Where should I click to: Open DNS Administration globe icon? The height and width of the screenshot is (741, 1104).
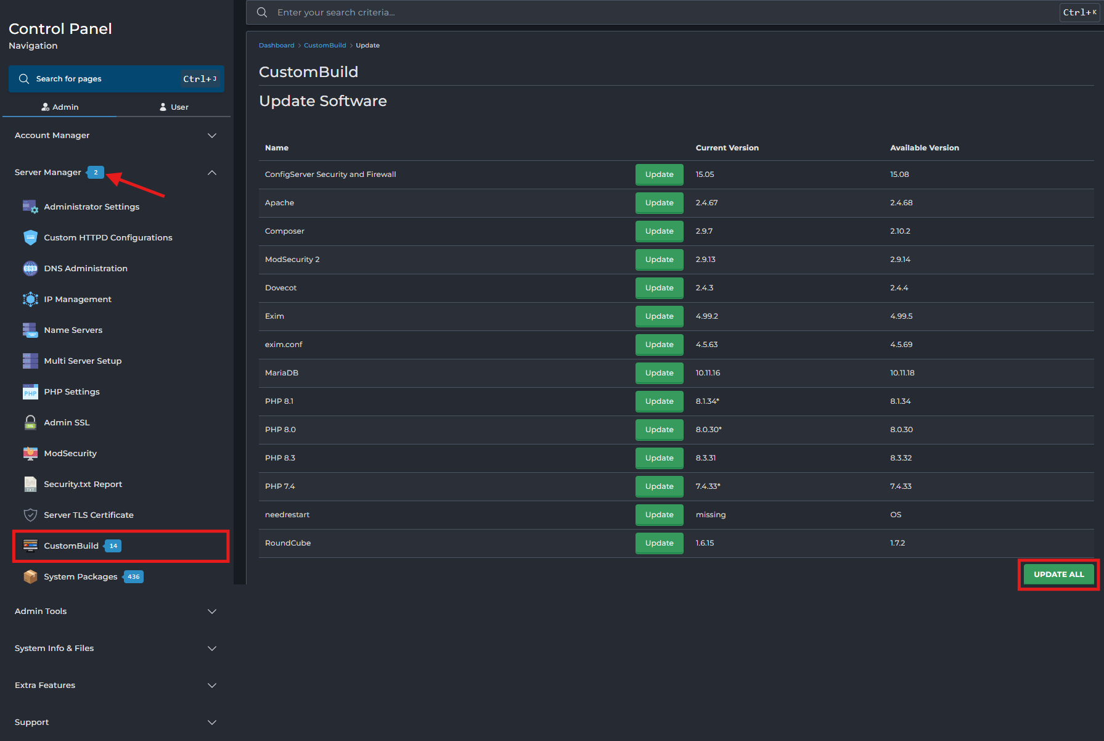click(x=30, y=268)
